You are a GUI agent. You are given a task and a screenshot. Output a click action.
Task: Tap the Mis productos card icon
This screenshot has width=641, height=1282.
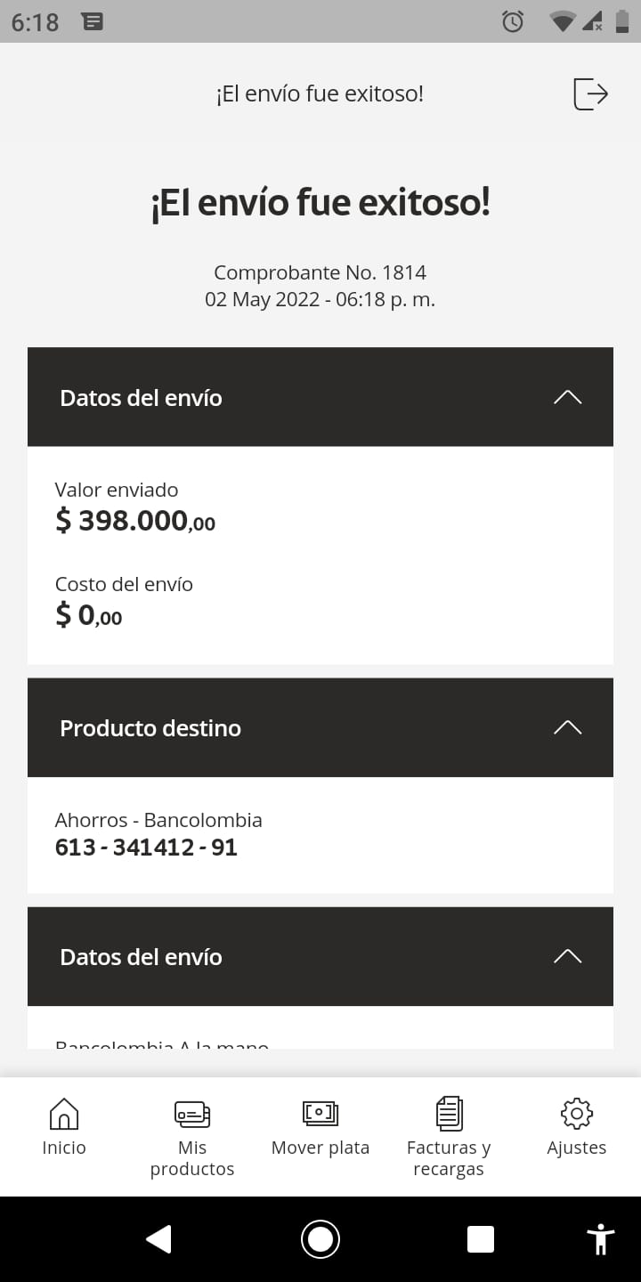point(192,1113)
